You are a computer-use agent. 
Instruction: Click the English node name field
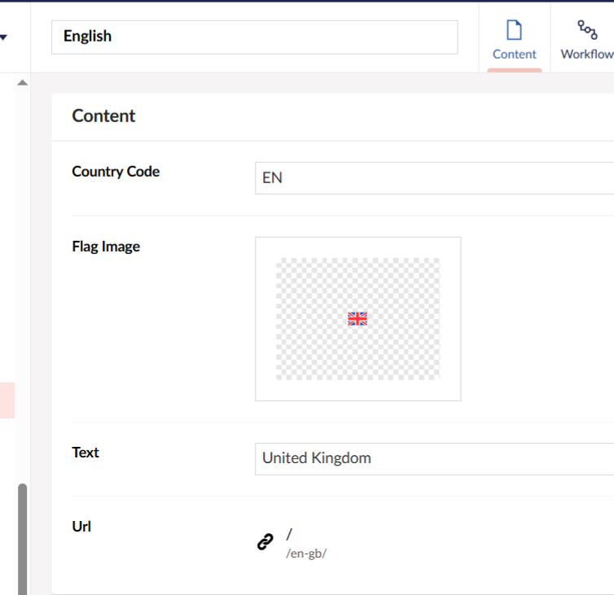click(x=255, y=37)
